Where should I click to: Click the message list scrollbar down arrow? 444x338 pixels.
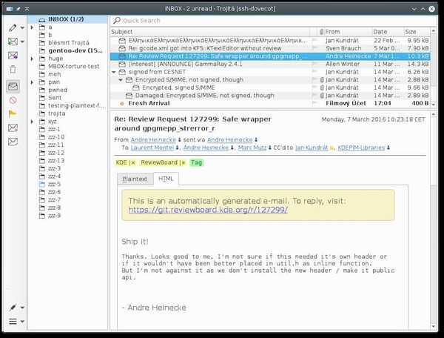pyautogui.click(x=433, y=105)
